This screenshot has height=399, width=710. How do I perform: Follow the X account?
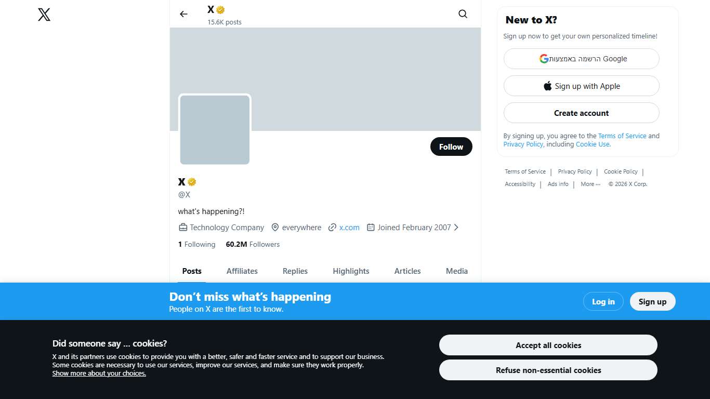pos(451,147)
